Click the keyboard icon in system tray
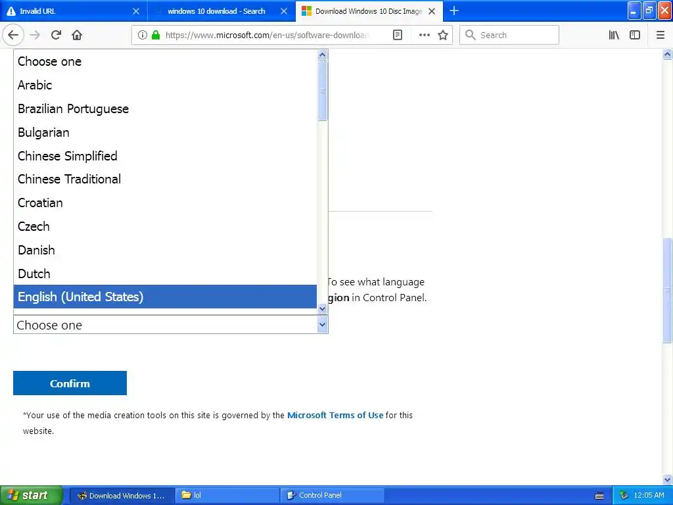This screenshot has width=673, height=505. (599, 496)
